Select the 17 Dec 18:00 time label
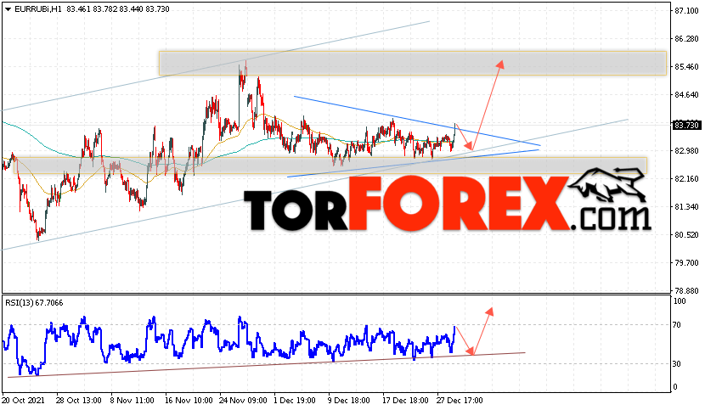The image size is (705, 410). point(403,401)
